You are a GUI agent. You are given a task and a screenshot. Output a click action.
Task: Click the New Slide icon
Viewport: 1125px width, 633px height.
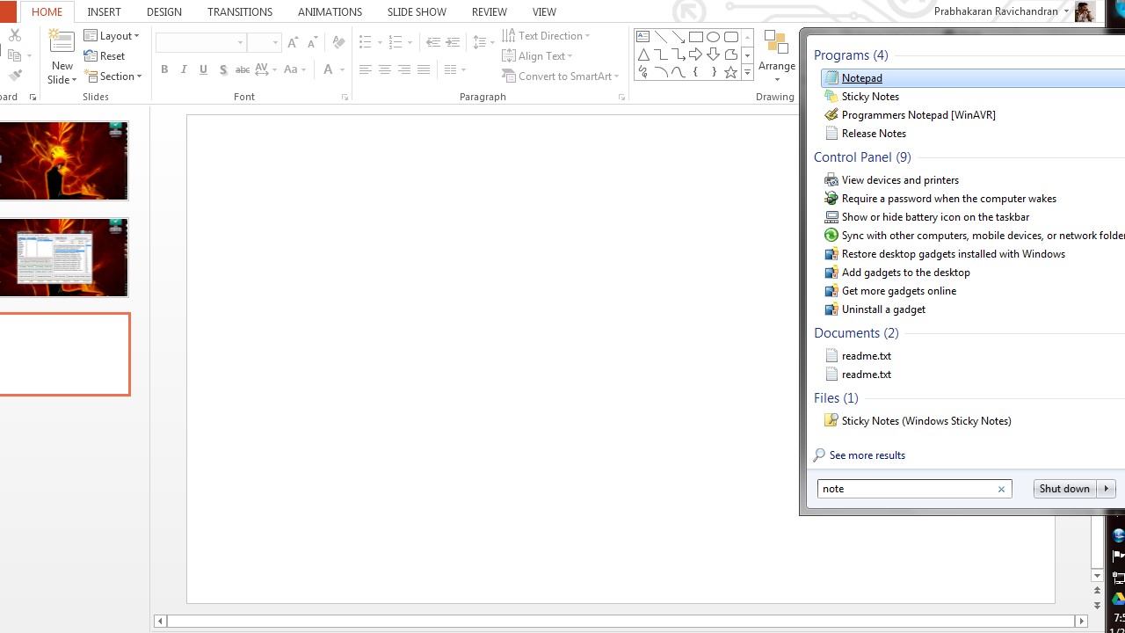(62, 44)
